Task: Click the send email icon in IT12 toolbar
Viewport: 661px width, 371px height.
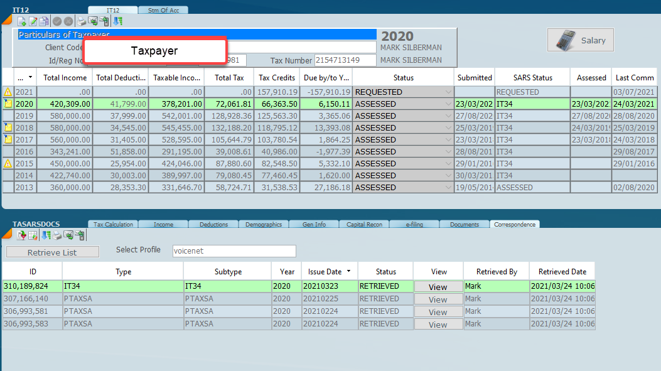Action: pyautogui.click(x=93, y=21)
